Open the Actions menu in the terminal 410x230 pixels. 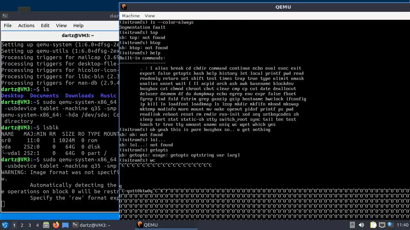click(26, 26)
